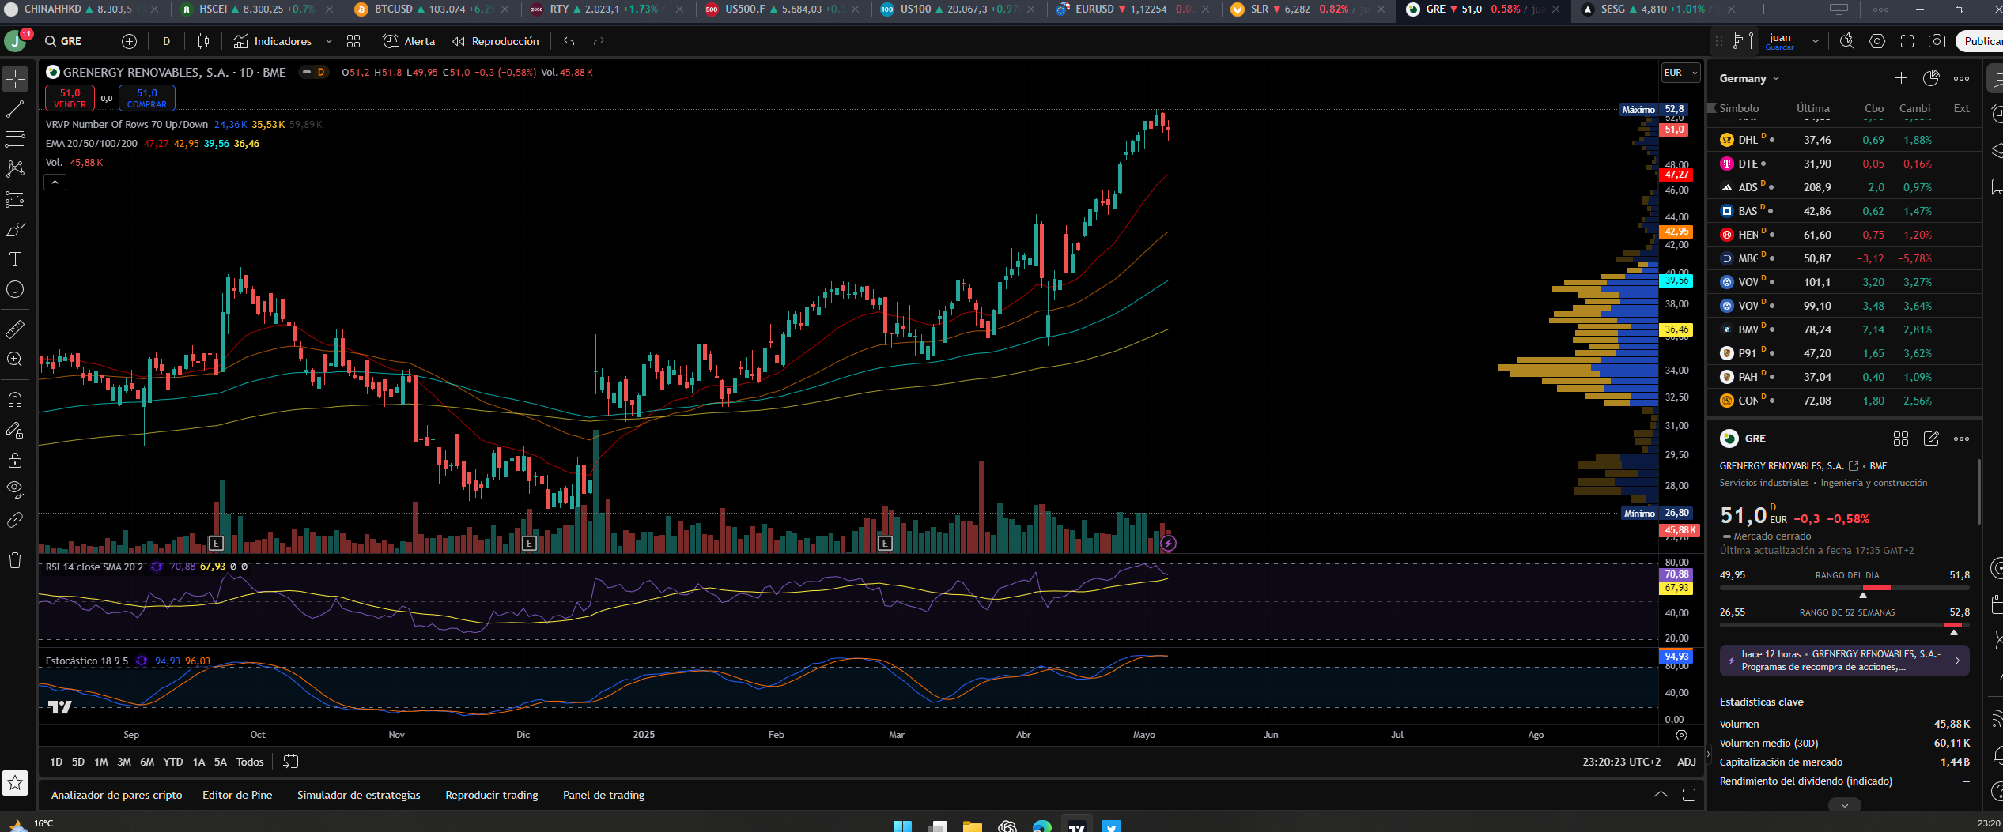Open the candlestick chart type menu
Screen dimensions: 2003x832
pos(203,41)
